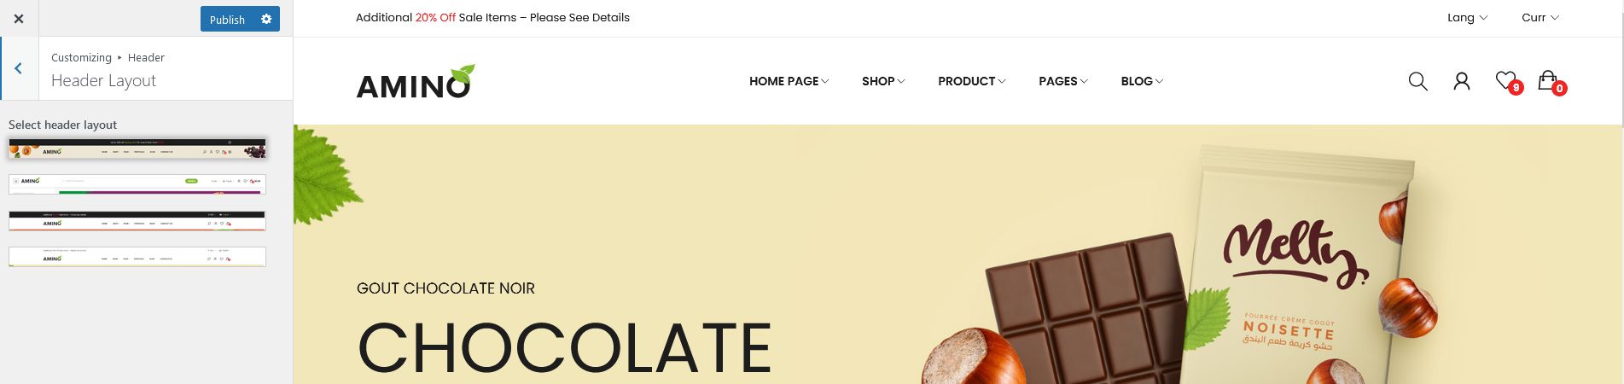Image resolution: width=1624 pixels, height=384 pixels.
Task: Select the third header layout with black top bar
Action: (137, 221)
